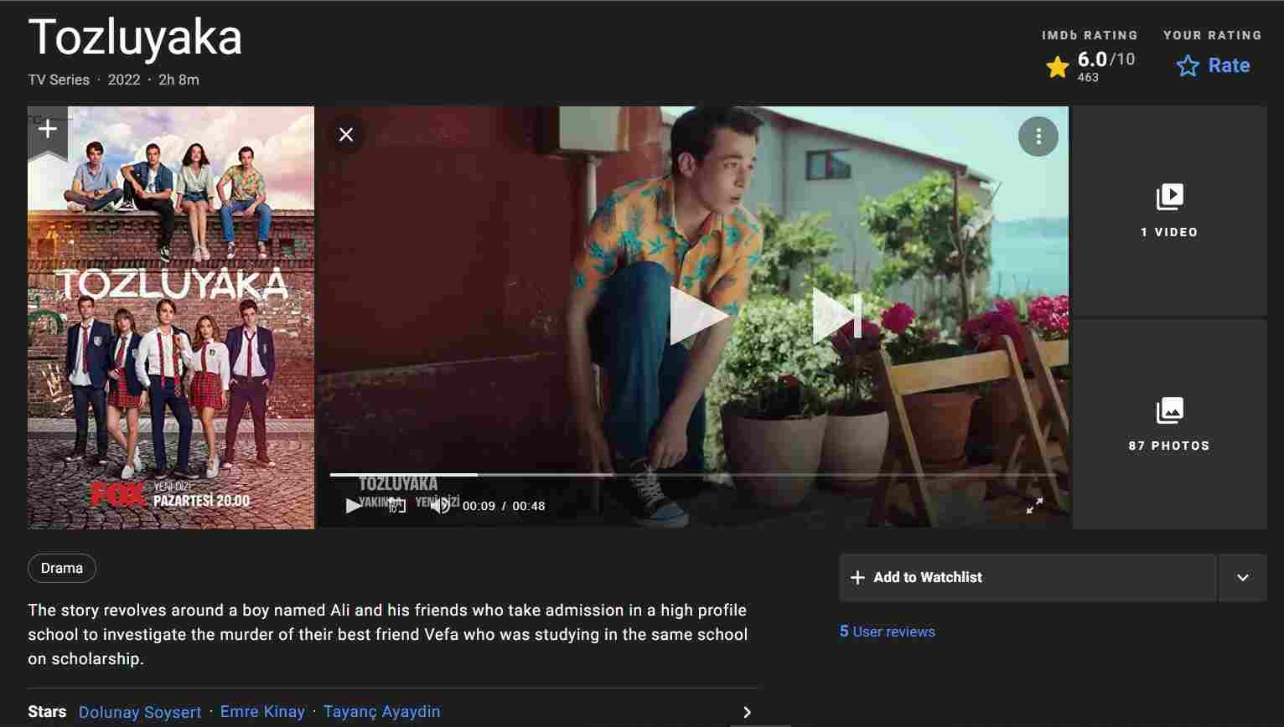Screen dimensions: 1284x727
Task: Add Tozluyaka to Watchlist
Action: (x=1028, y=577)
